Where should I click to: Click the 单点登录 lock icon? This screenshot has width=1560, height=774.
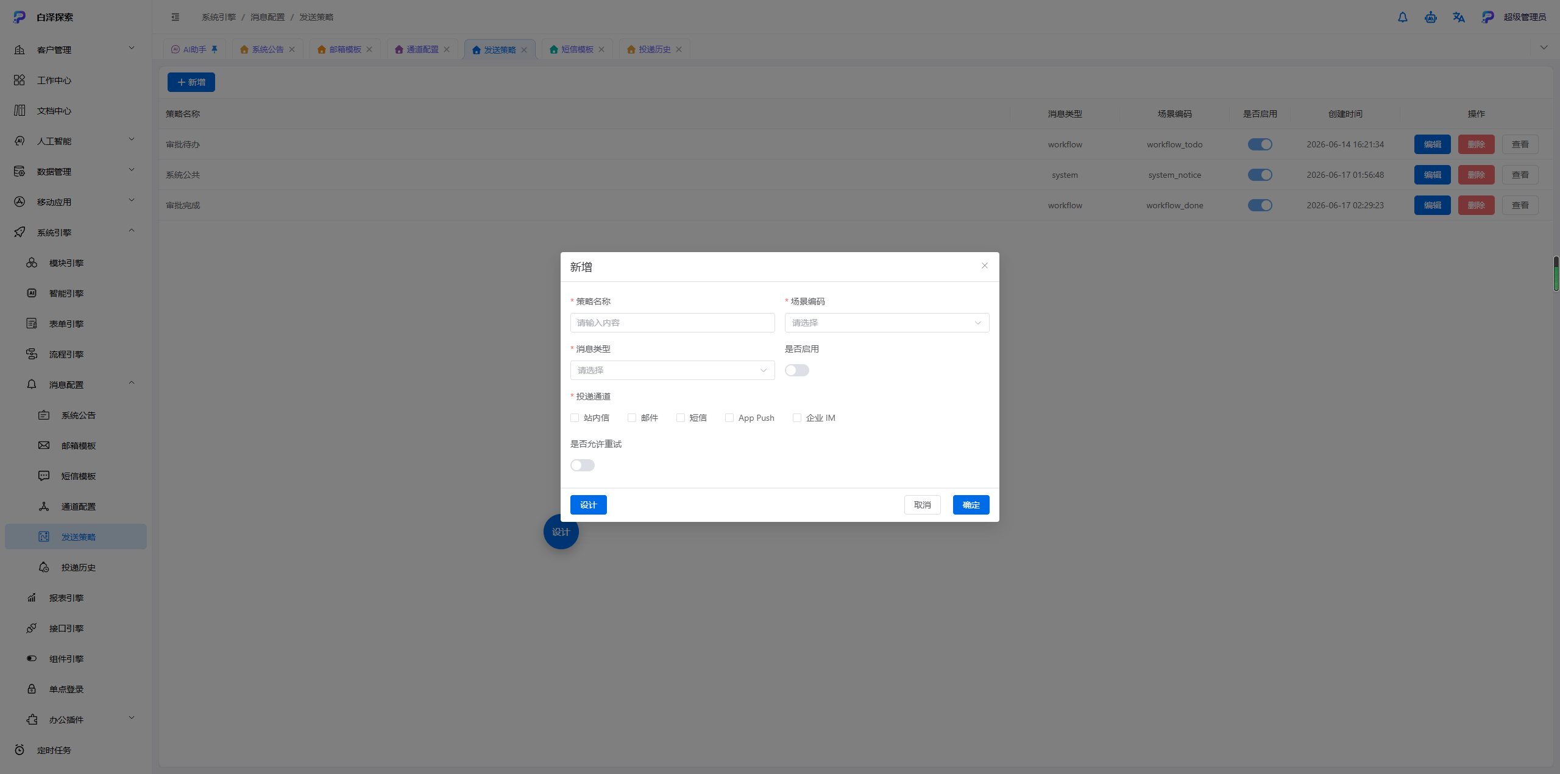(x=32, y=689)
